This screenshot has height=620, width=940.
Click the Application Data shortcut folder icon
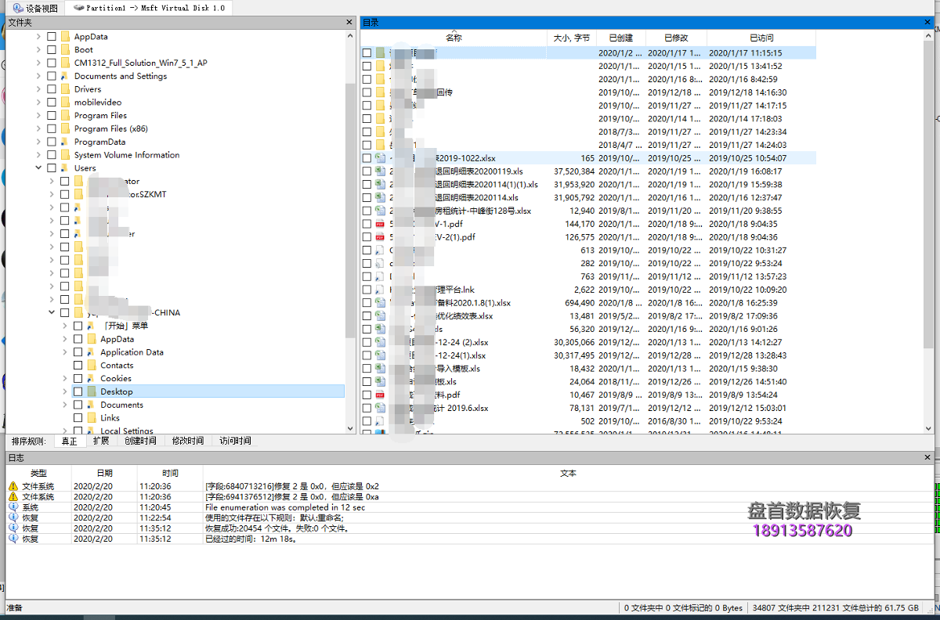pyautogui.click(x=91, y=352)
